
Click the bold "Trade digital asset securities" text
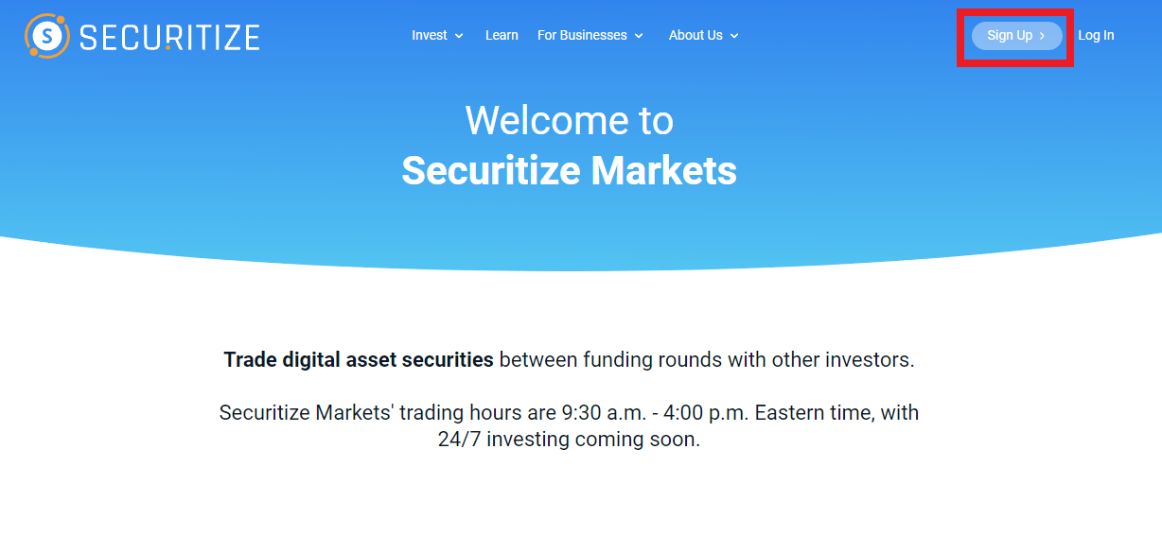[359, 360]
